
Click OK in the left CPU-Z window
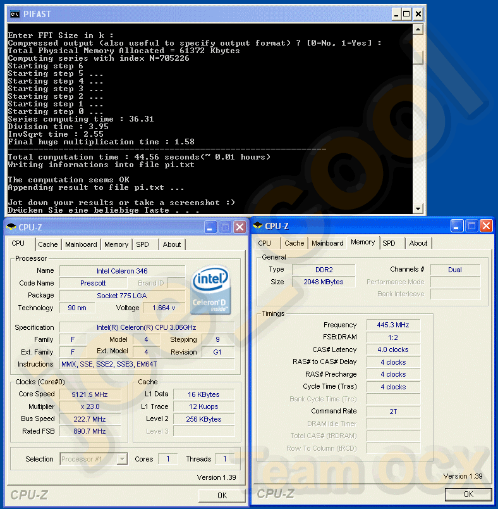click(x=222, y=495)
